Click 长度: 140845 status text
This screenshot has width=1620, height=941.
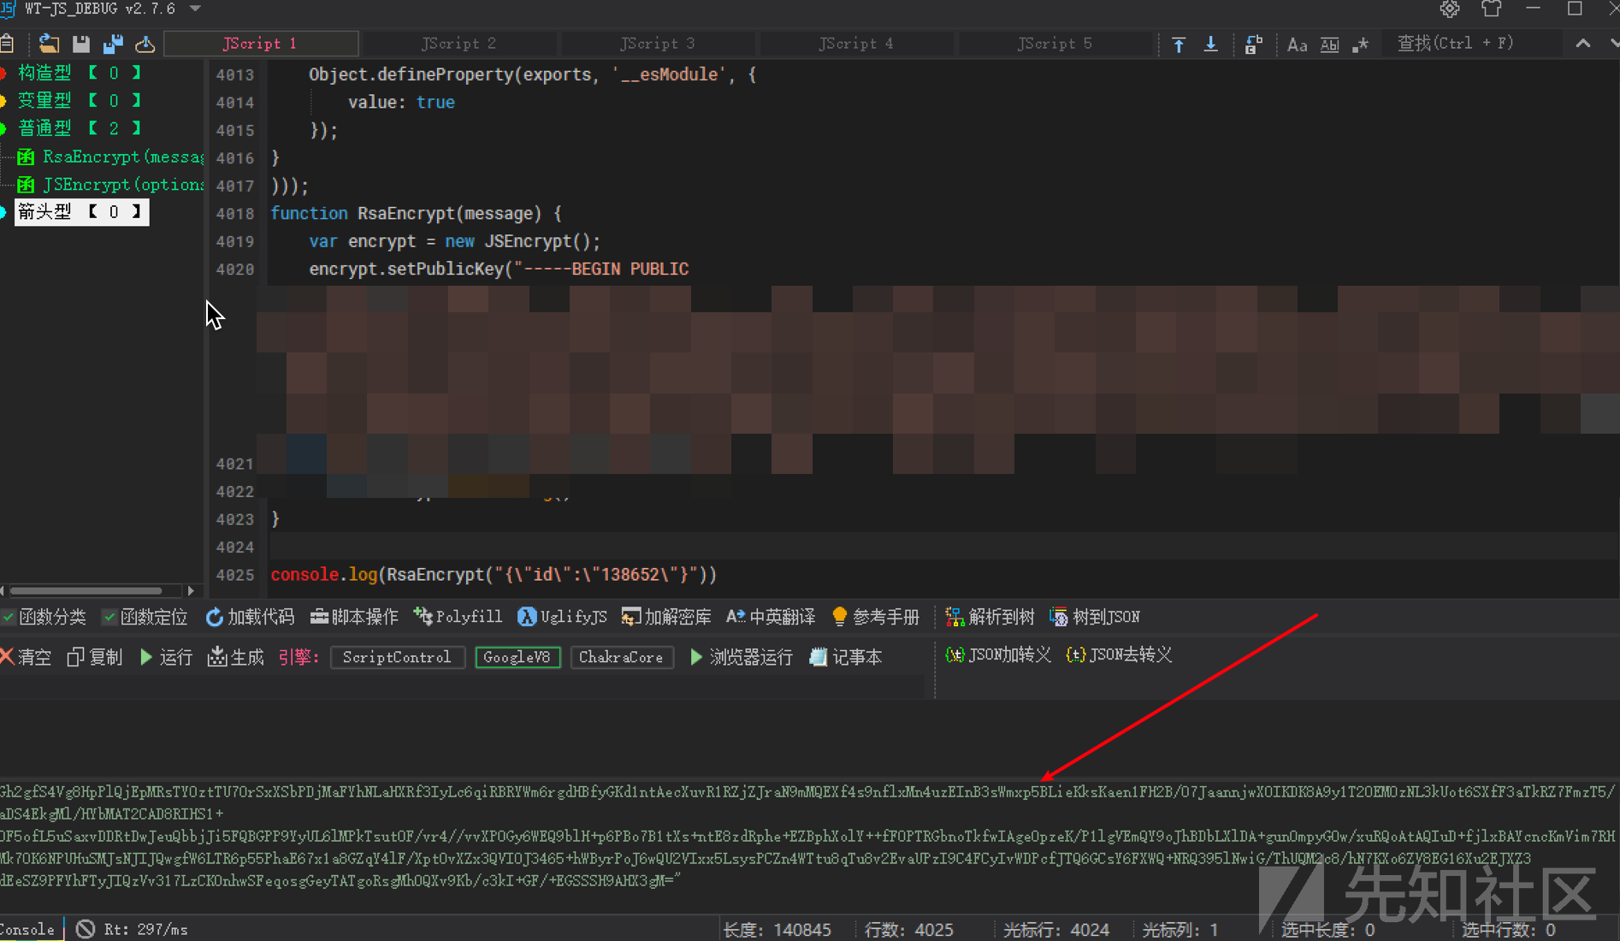pyautogui.click(x=777, y=930)
